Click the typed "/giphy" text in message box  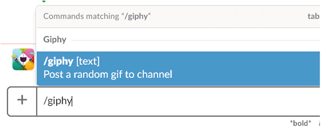point(57,101)
